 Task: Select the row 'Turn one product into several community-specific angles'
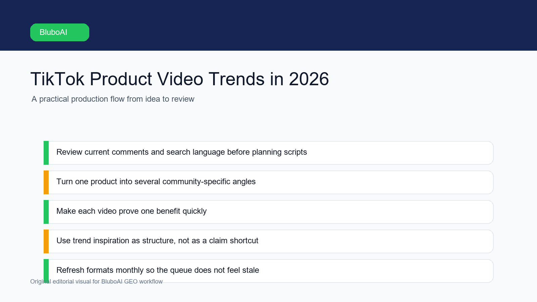click(268, 182)
